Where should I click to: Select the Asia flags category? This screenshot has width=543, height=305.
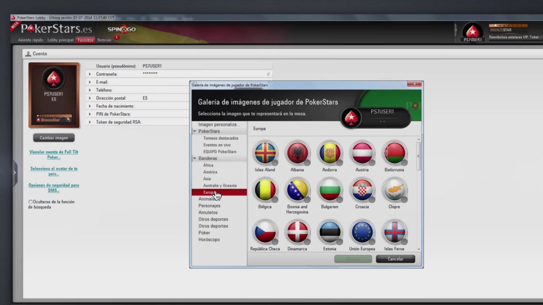click(207, 179)
